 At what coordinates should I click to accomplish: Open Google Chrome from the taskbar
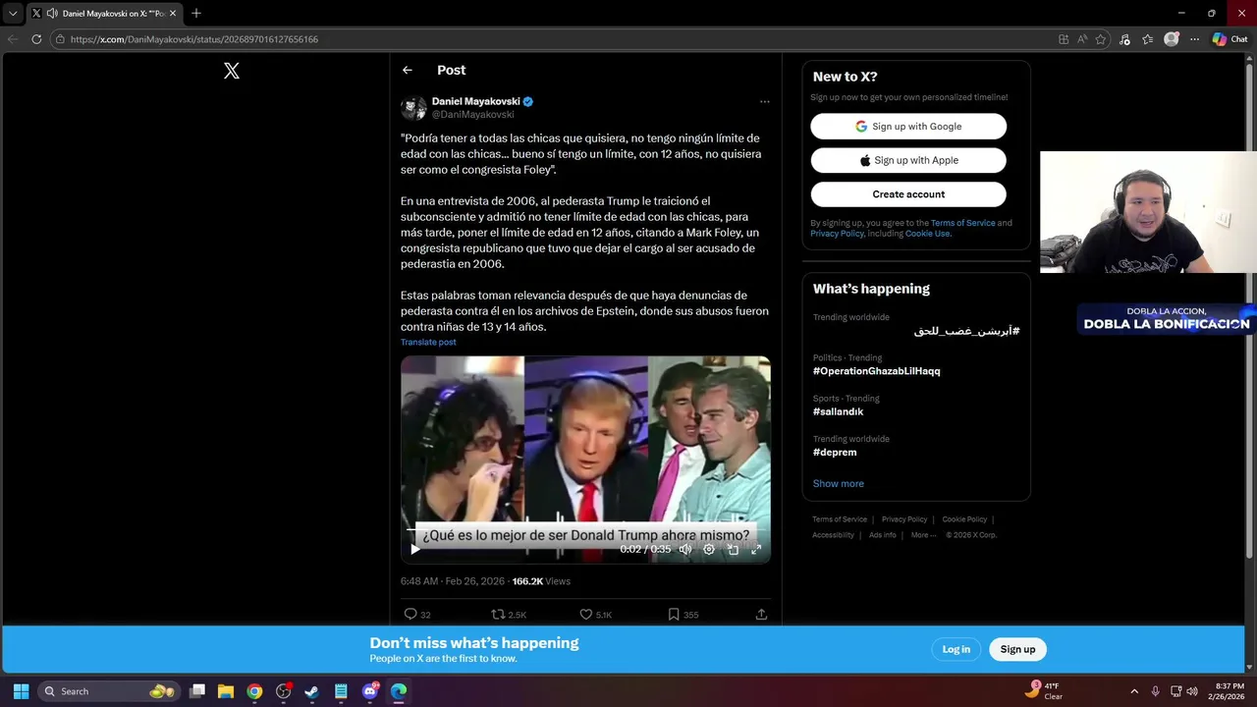pos(254,691)
